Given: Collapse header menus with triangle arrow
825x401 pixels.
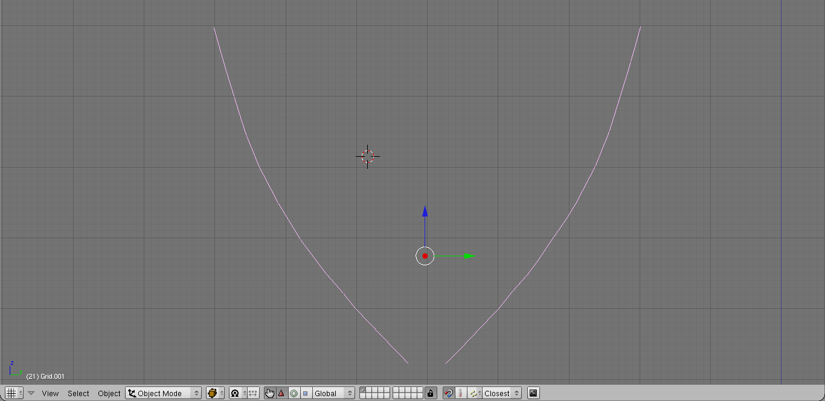Looking at the screenshot, I should tap(31, 393).
